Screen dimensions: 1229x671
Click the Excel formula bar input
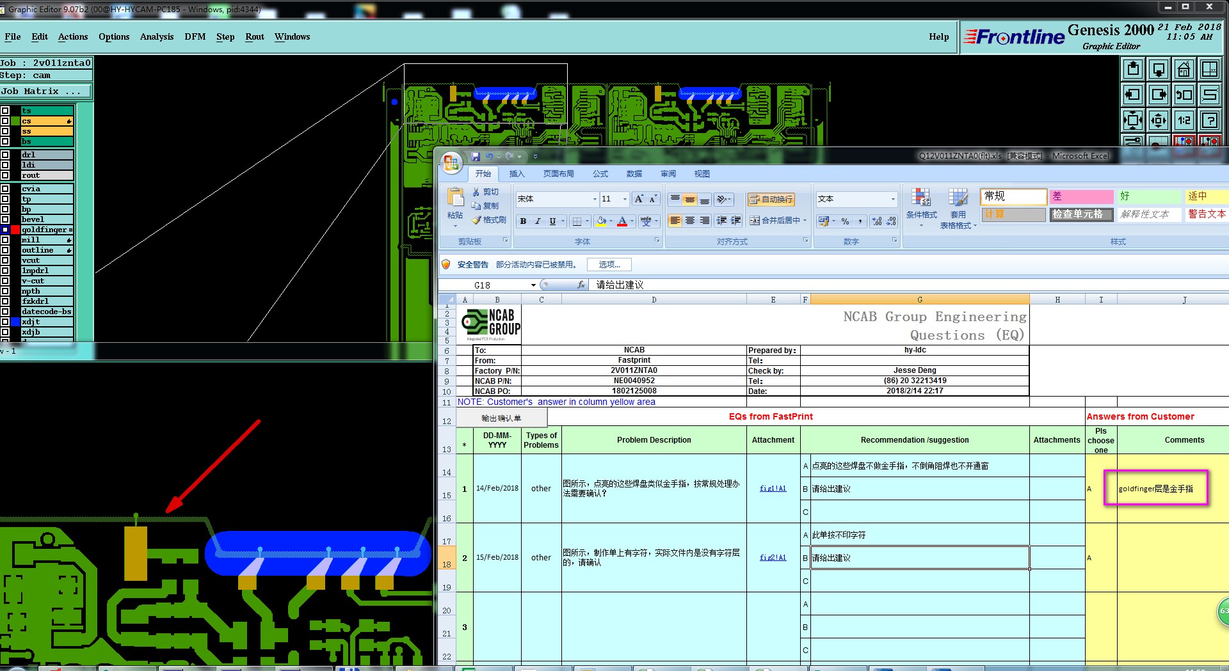[910, 285]
